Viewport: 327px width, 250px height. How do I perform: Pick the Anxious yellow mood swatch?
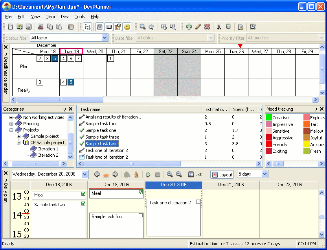click(x=306, y=144)
